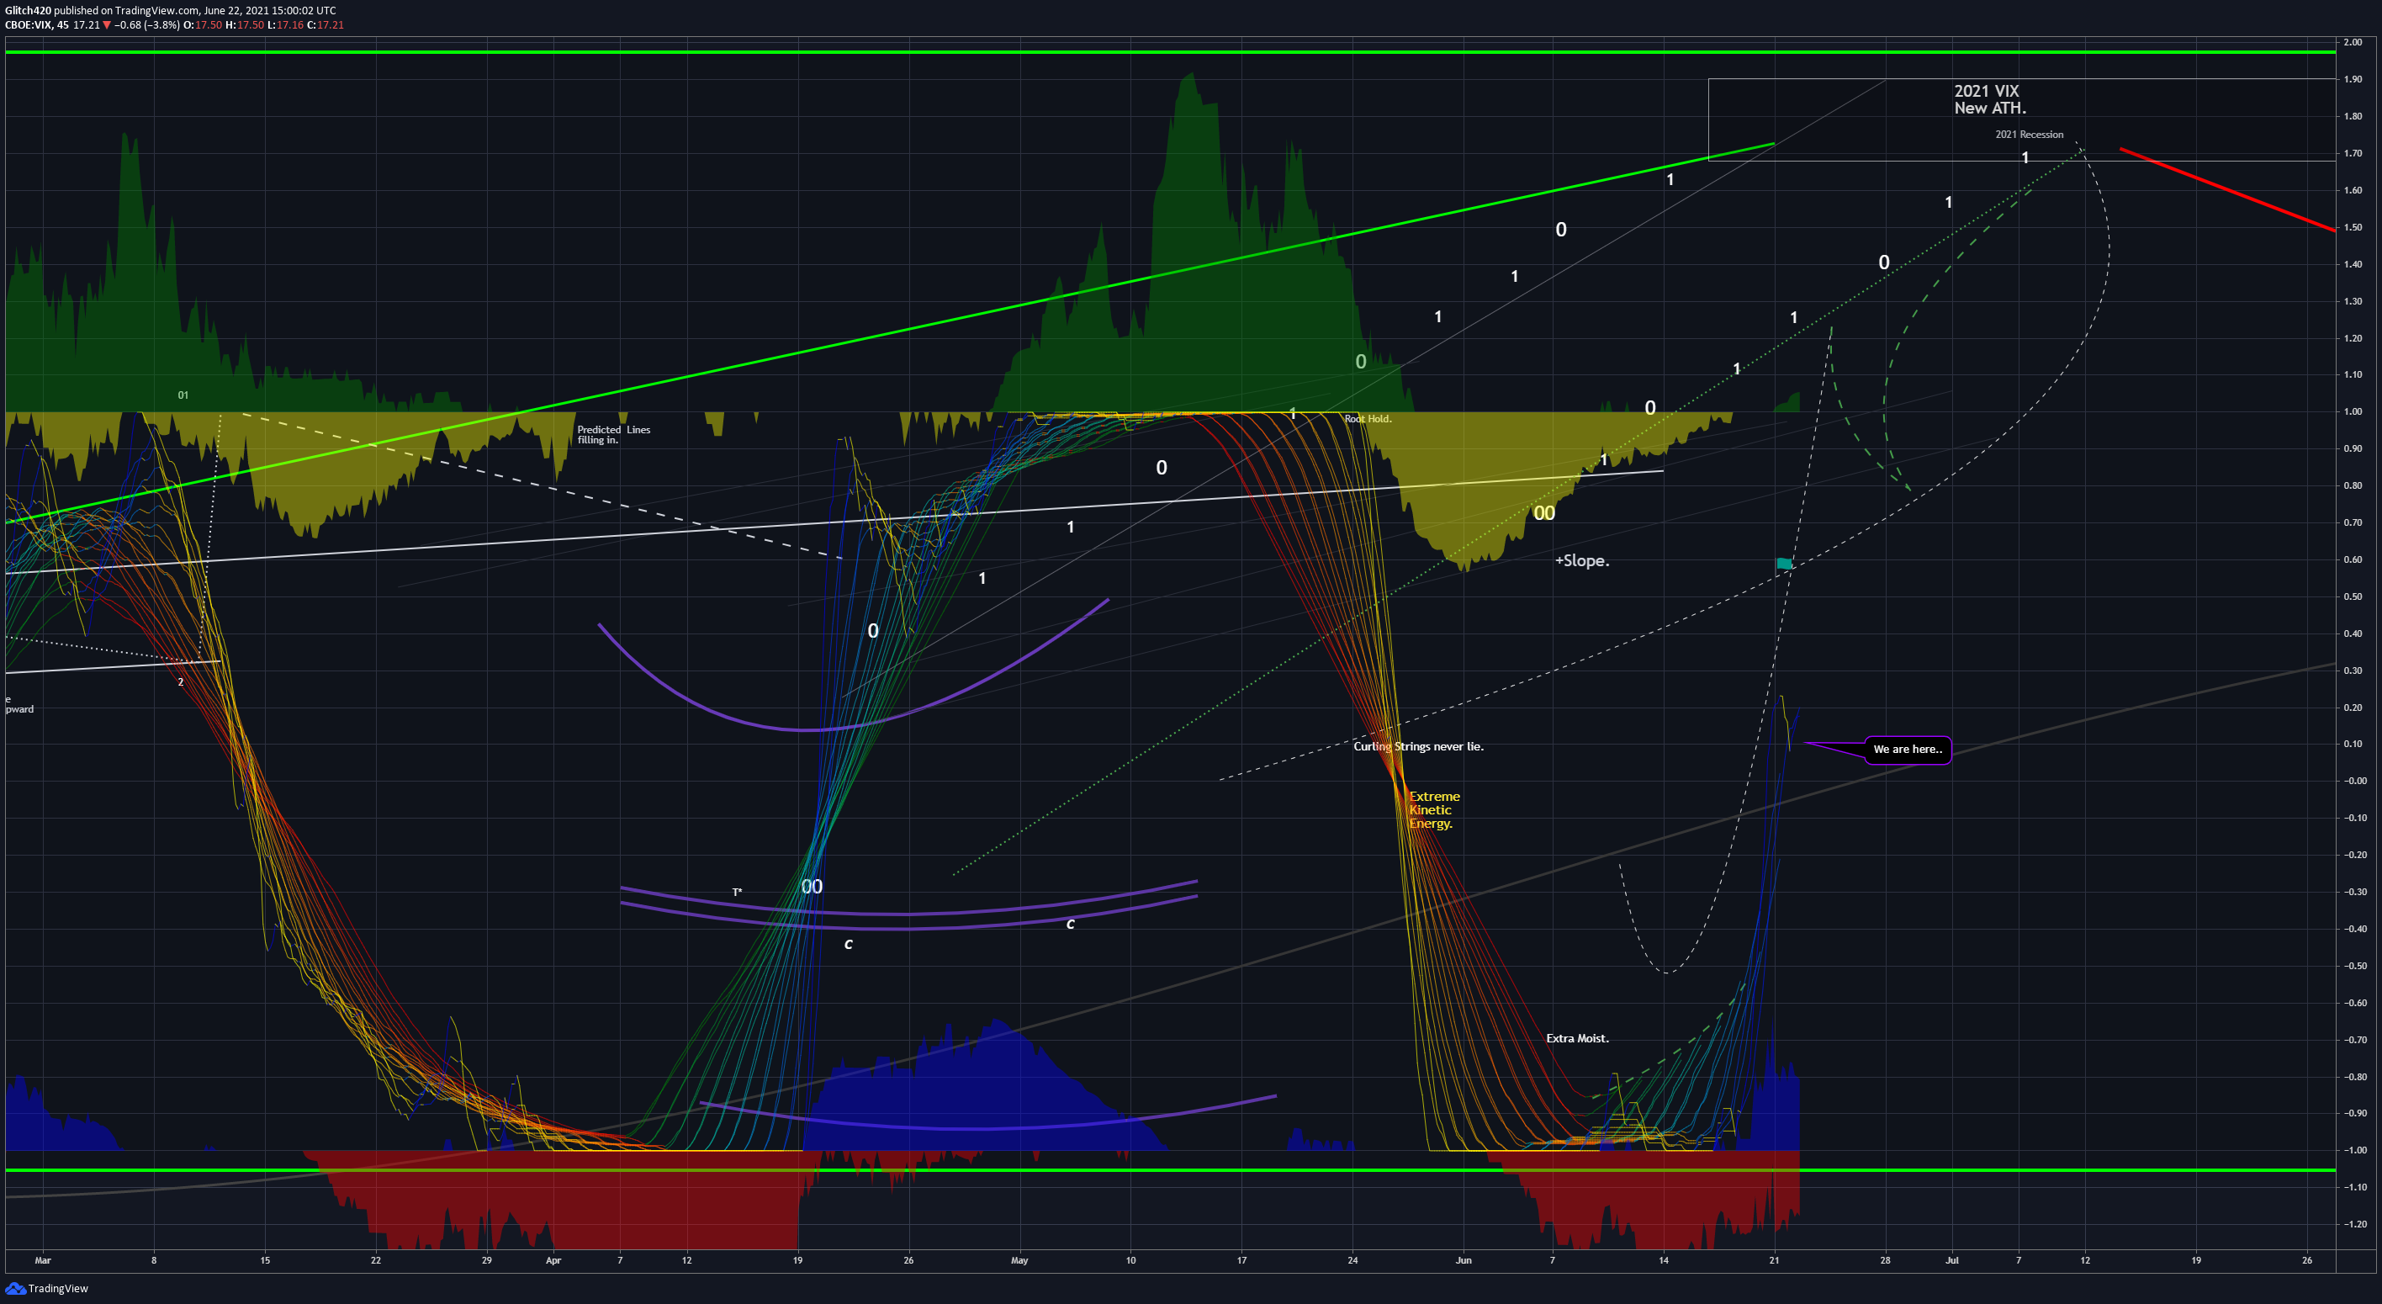This screenshot has height=1304, width=2382.
Task: Click the '+Slope.' label
Action: coord(1582,560)
